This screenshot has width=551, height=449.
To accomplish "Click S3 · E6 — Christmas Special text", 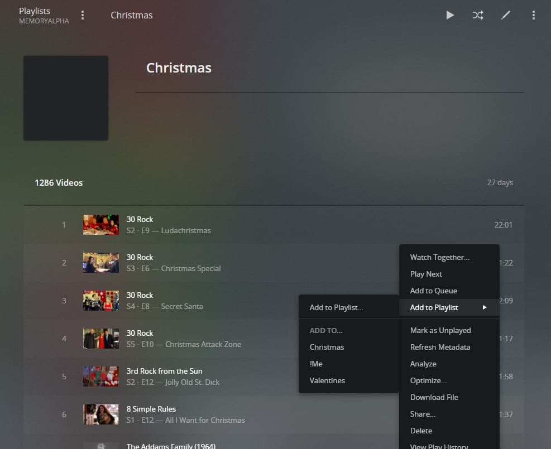I will point(174,268).
